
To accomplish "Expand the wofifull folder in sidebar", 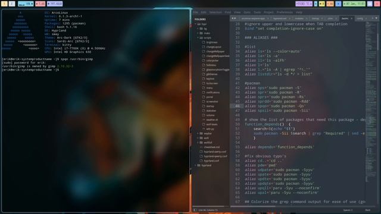I will (198, 143).
